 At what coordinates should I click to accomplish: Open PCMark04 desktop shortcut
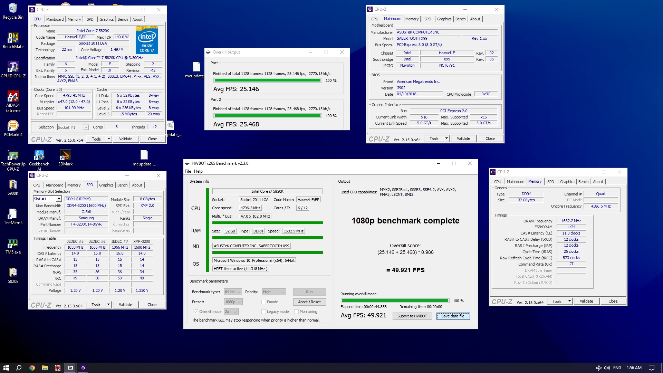pos(13,129)
